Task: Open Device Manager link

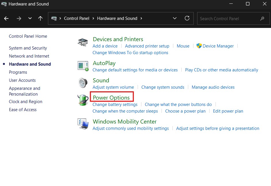Action: tap(218, 46)
